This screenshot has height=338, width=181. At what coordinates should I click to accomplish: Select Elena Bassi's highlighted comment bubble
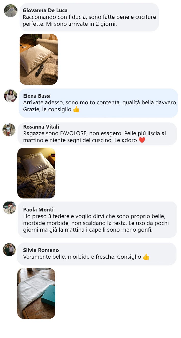[x=98, y=103]
